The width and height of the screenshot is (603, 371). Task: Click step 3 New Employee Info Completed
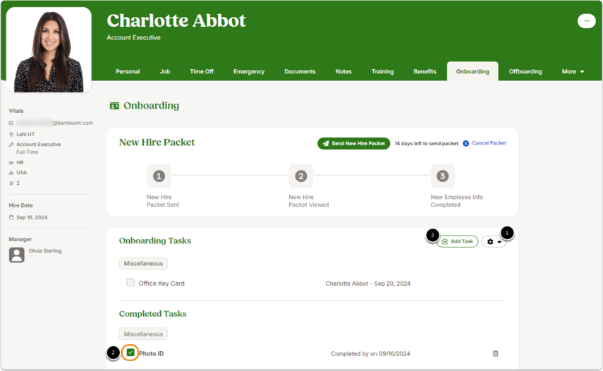(x=443, y=176)
